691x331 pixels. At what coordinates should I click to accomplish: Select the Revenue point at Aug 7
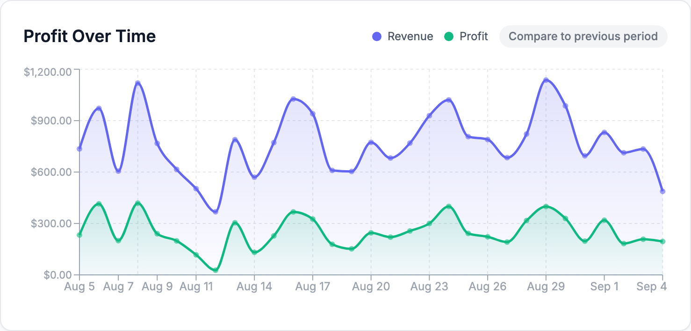click(118, 171)
